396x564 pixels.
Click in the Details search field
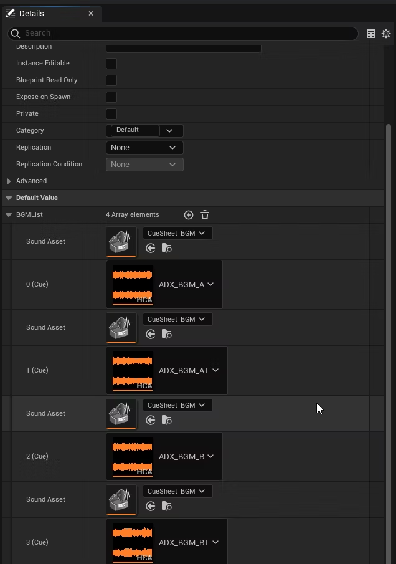click(187, 33)
